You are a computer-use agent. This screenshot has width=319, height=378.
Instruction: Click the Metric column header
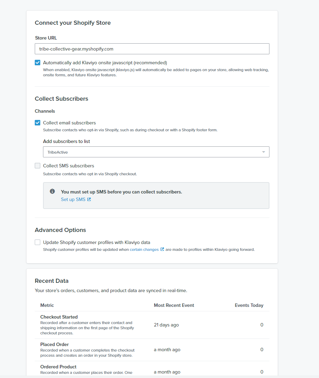pos(47,305)
